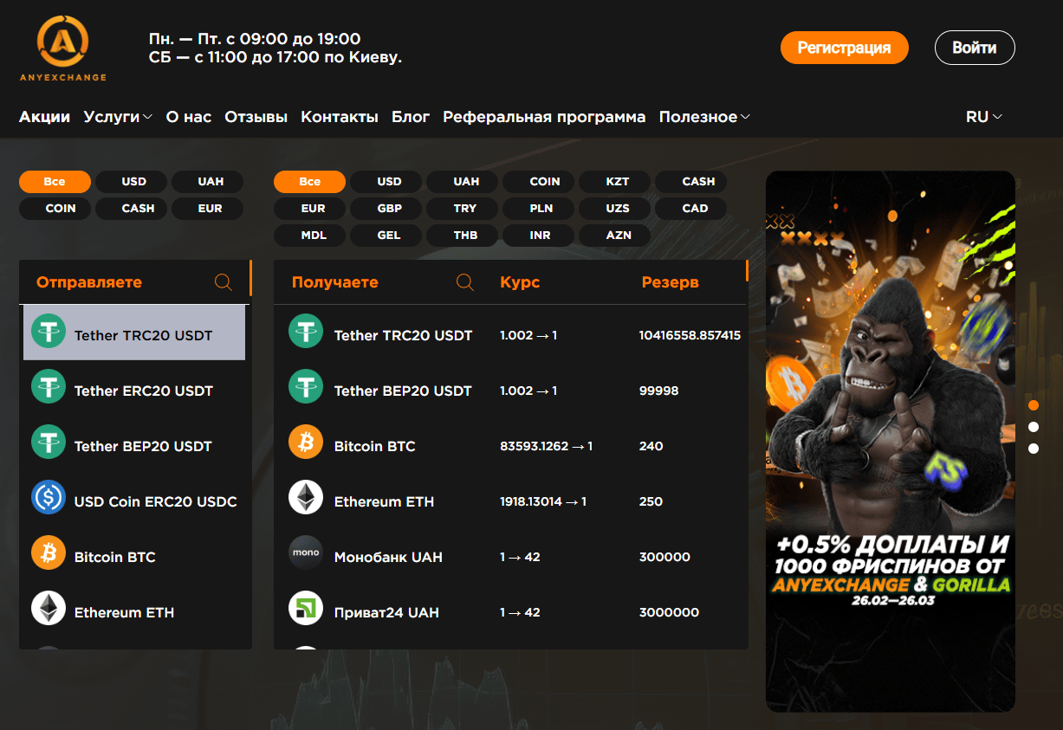
Task: Click Tether BEP20 icon in Получаете list
Action: click(x=305, y=386)
